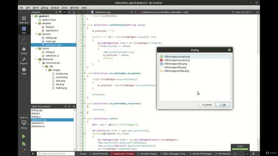
Task: Split the editor view
Action: coord(258,12)
